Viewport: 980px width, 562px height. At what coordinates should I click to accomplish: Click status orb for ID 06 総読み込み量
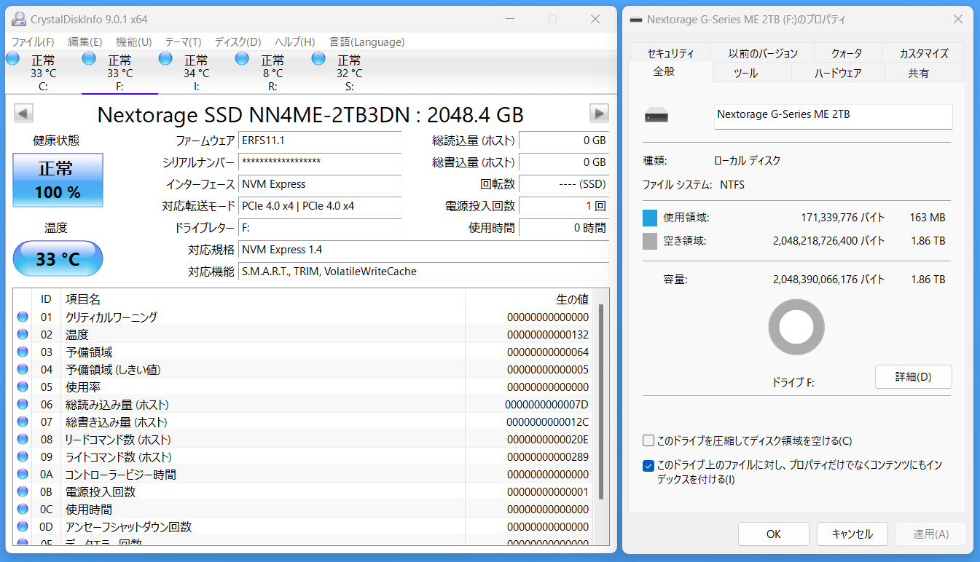point(23,404)
